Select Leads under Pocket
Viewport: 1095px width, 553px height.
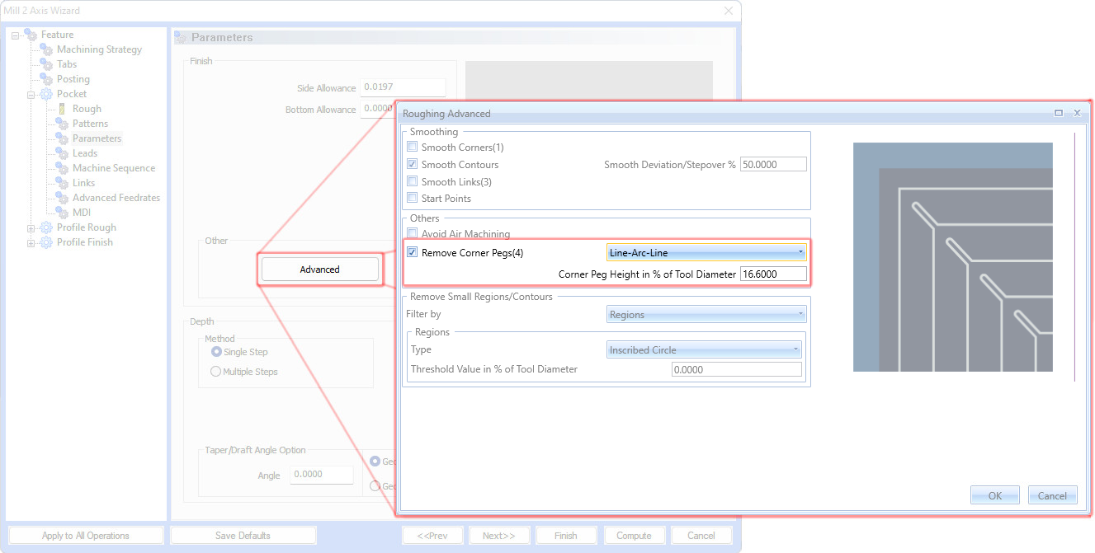point(85,153)
